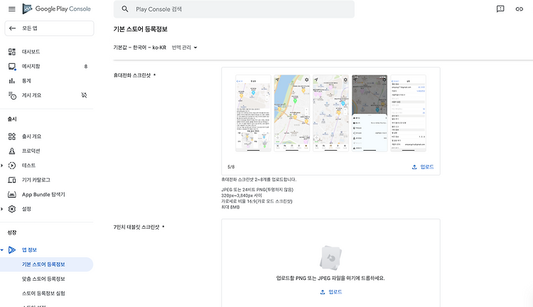Select the first phone screenshot thumbnail
The height and width of the screenshot is (307, 533).
(x=253, y=113)
